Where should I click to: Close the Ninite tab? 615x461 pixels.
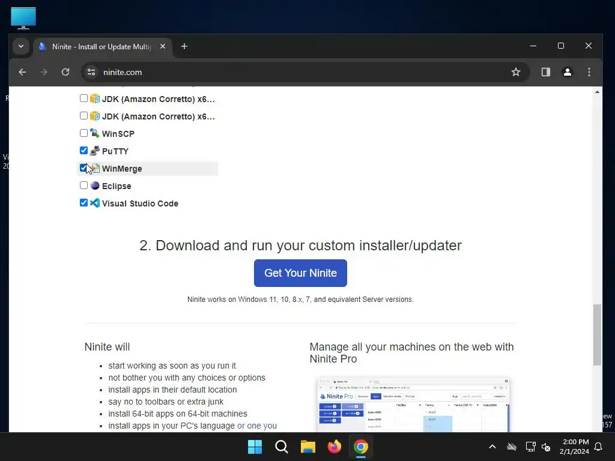tap(163, 46)
